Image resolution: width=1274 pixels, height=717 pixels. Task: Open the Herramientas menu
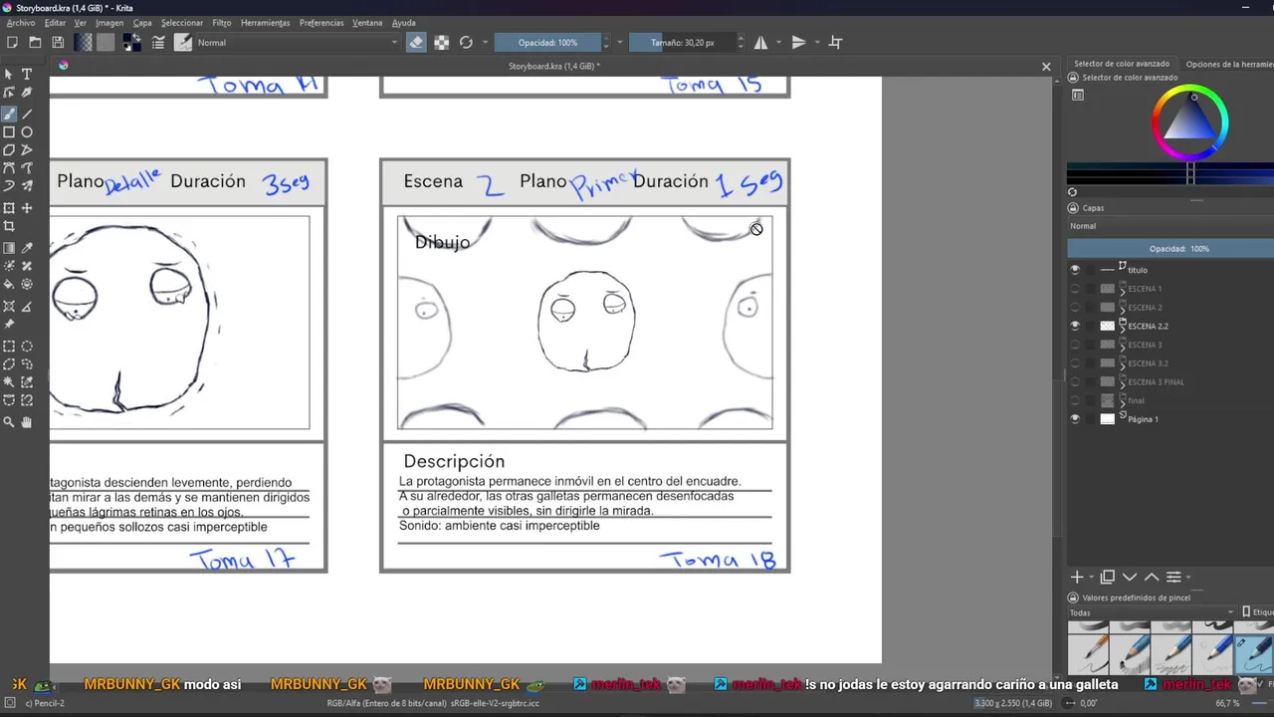click(266, 23)
